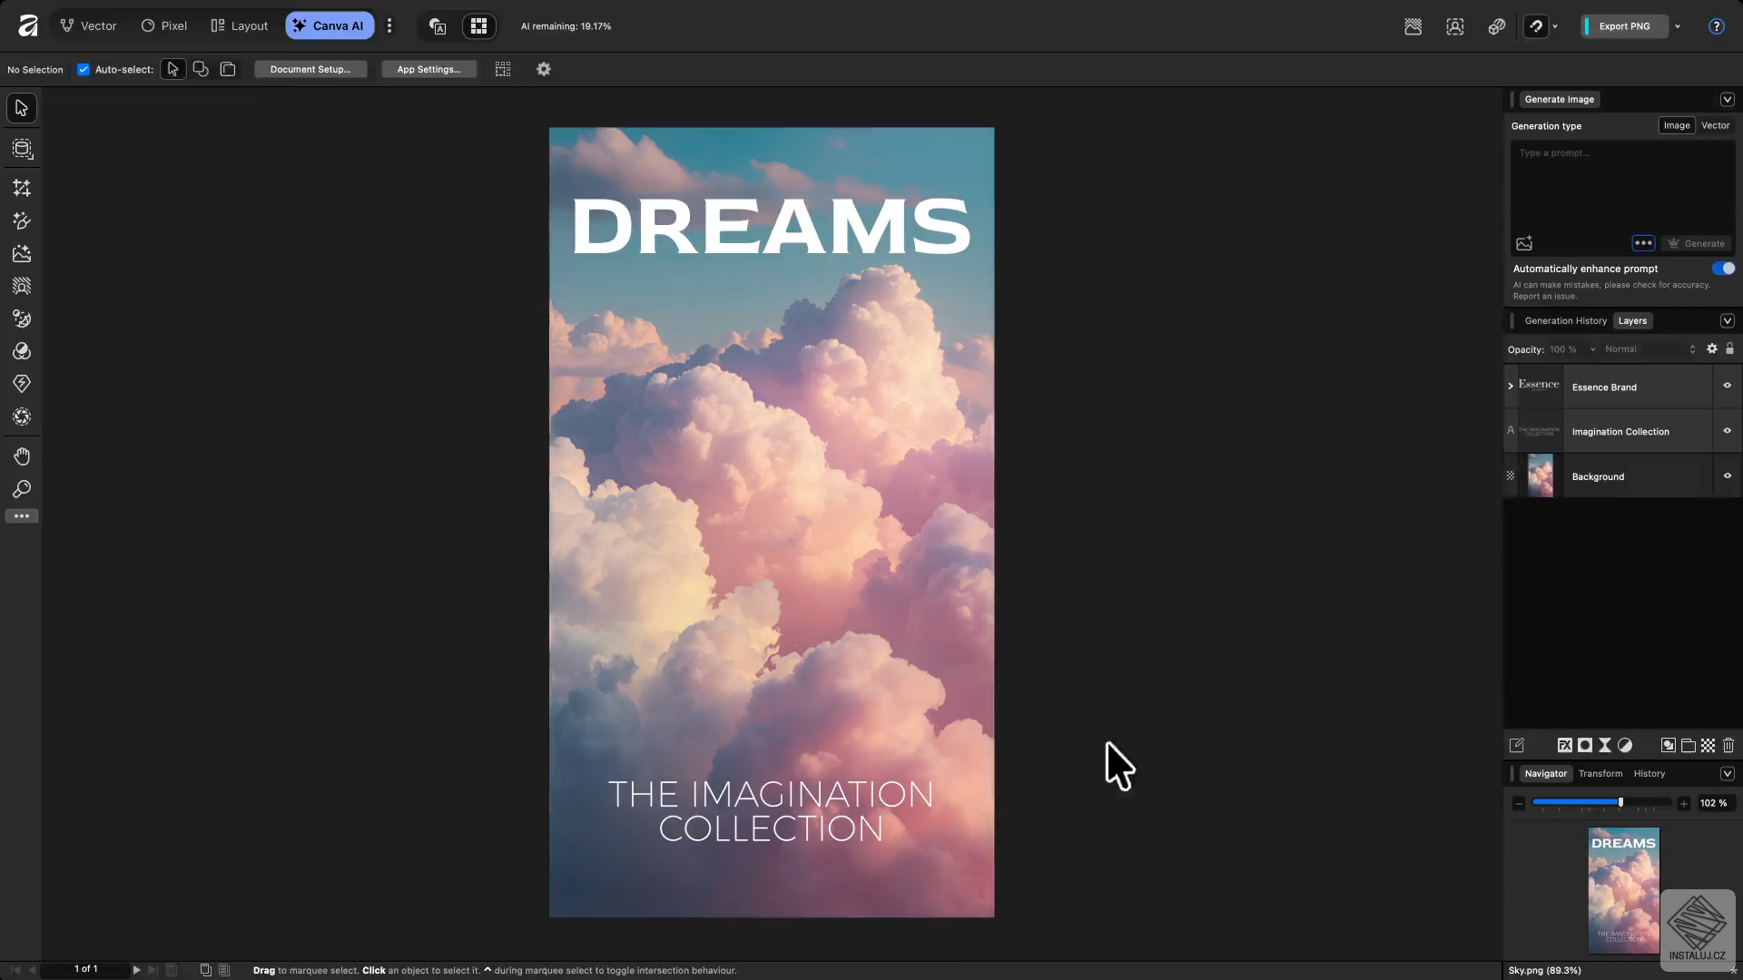Viewport: 1743px width, 980px height.
Task: Uncheck the Auto-select checkbox
Action: tap(84, 69)
